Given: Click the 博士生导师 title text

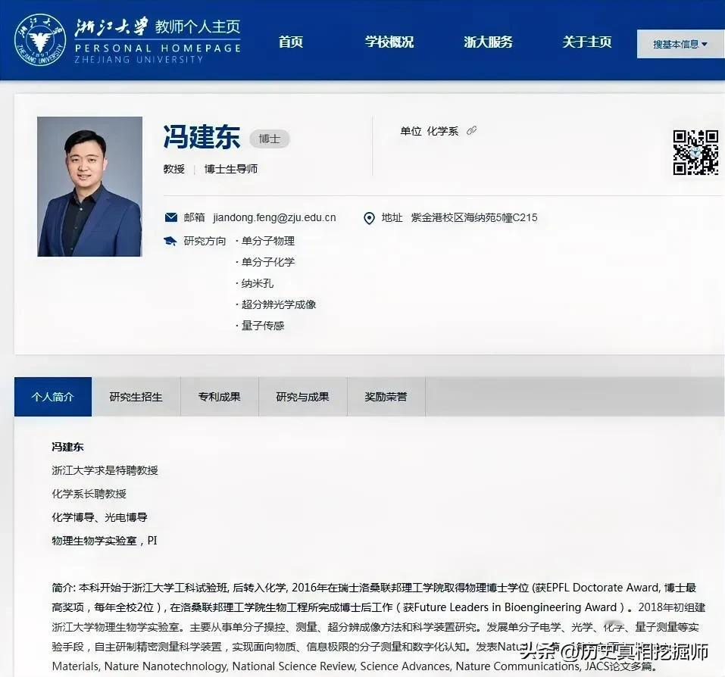Looking at the screenshot, I should (x=231, y=169).
